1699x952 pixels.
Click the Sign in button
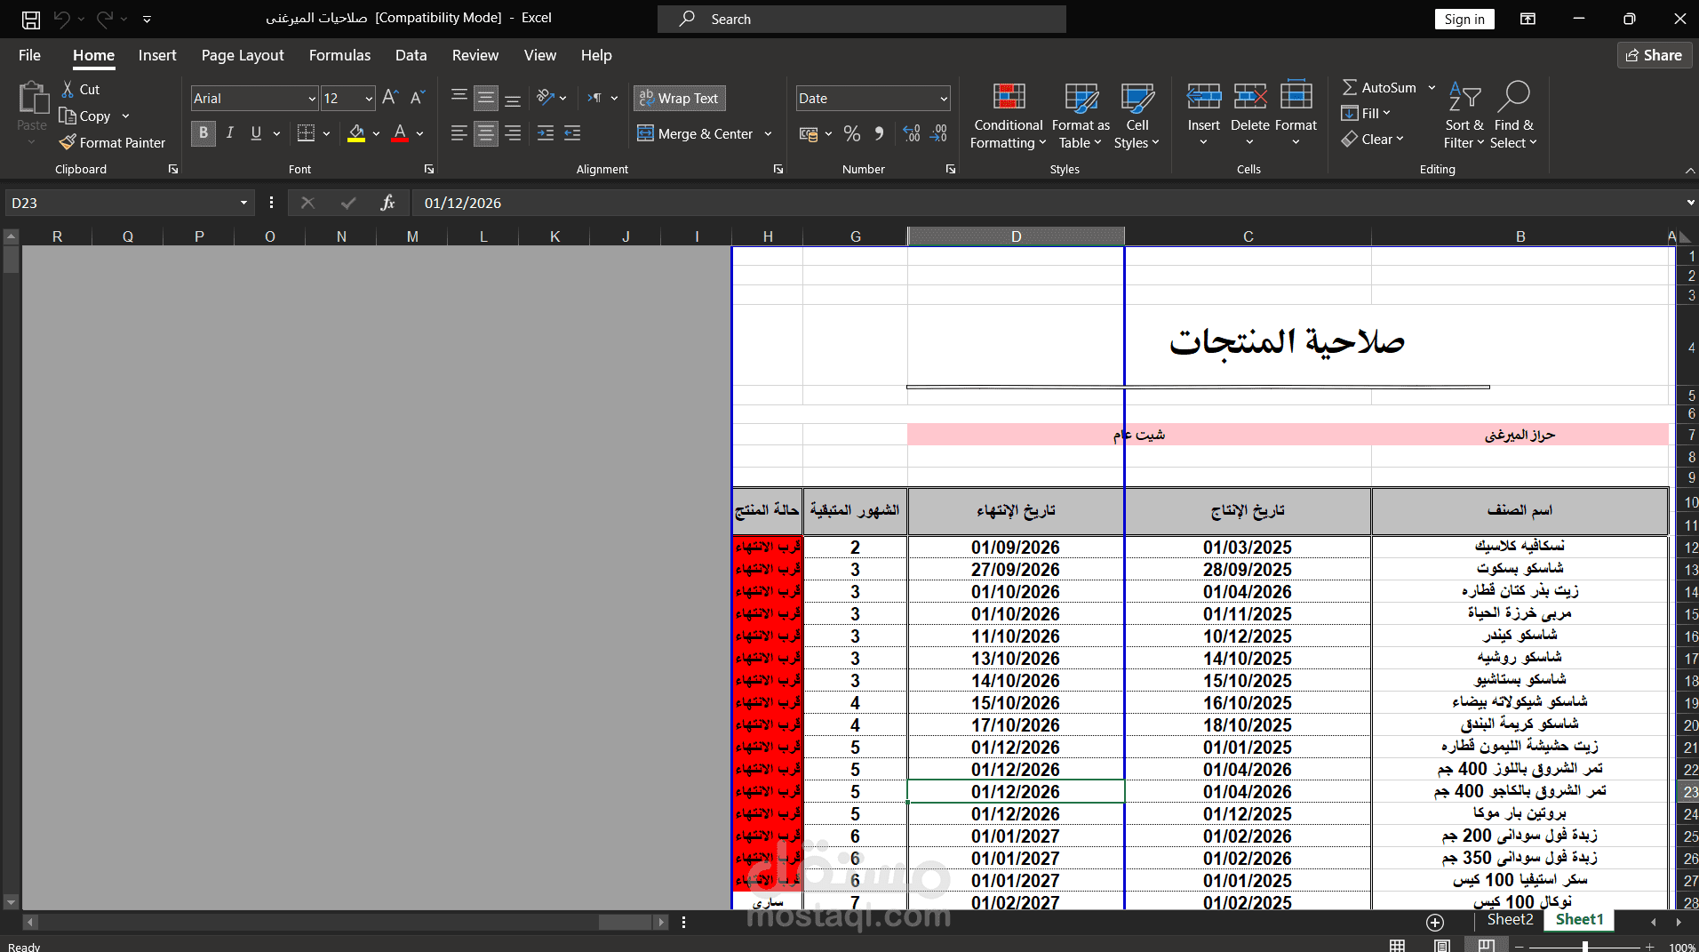point(1464,19)
